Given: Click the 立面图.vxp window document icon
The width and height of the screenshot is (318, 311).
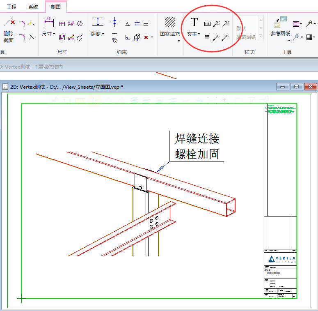Looking at the screenshot, I should pos(5,87).
